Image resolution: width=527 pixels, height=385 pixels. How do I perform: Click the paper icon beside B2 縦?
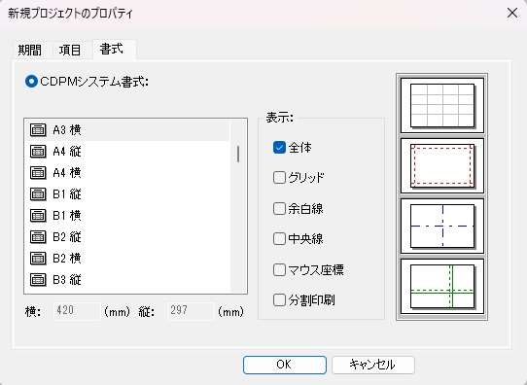[38, 237]
